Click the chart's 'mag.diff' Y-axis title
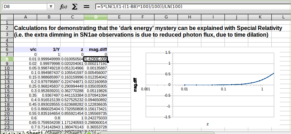The width and height of the screenshot is (291, 134). tap(136, 85)
